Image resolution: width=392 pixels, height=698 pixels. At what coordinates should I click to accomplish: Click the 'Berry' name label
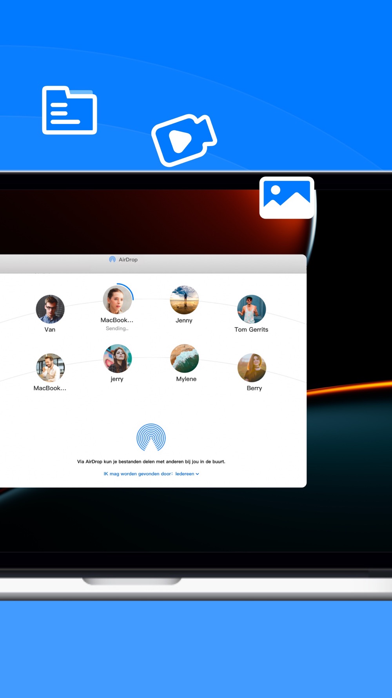254,388
